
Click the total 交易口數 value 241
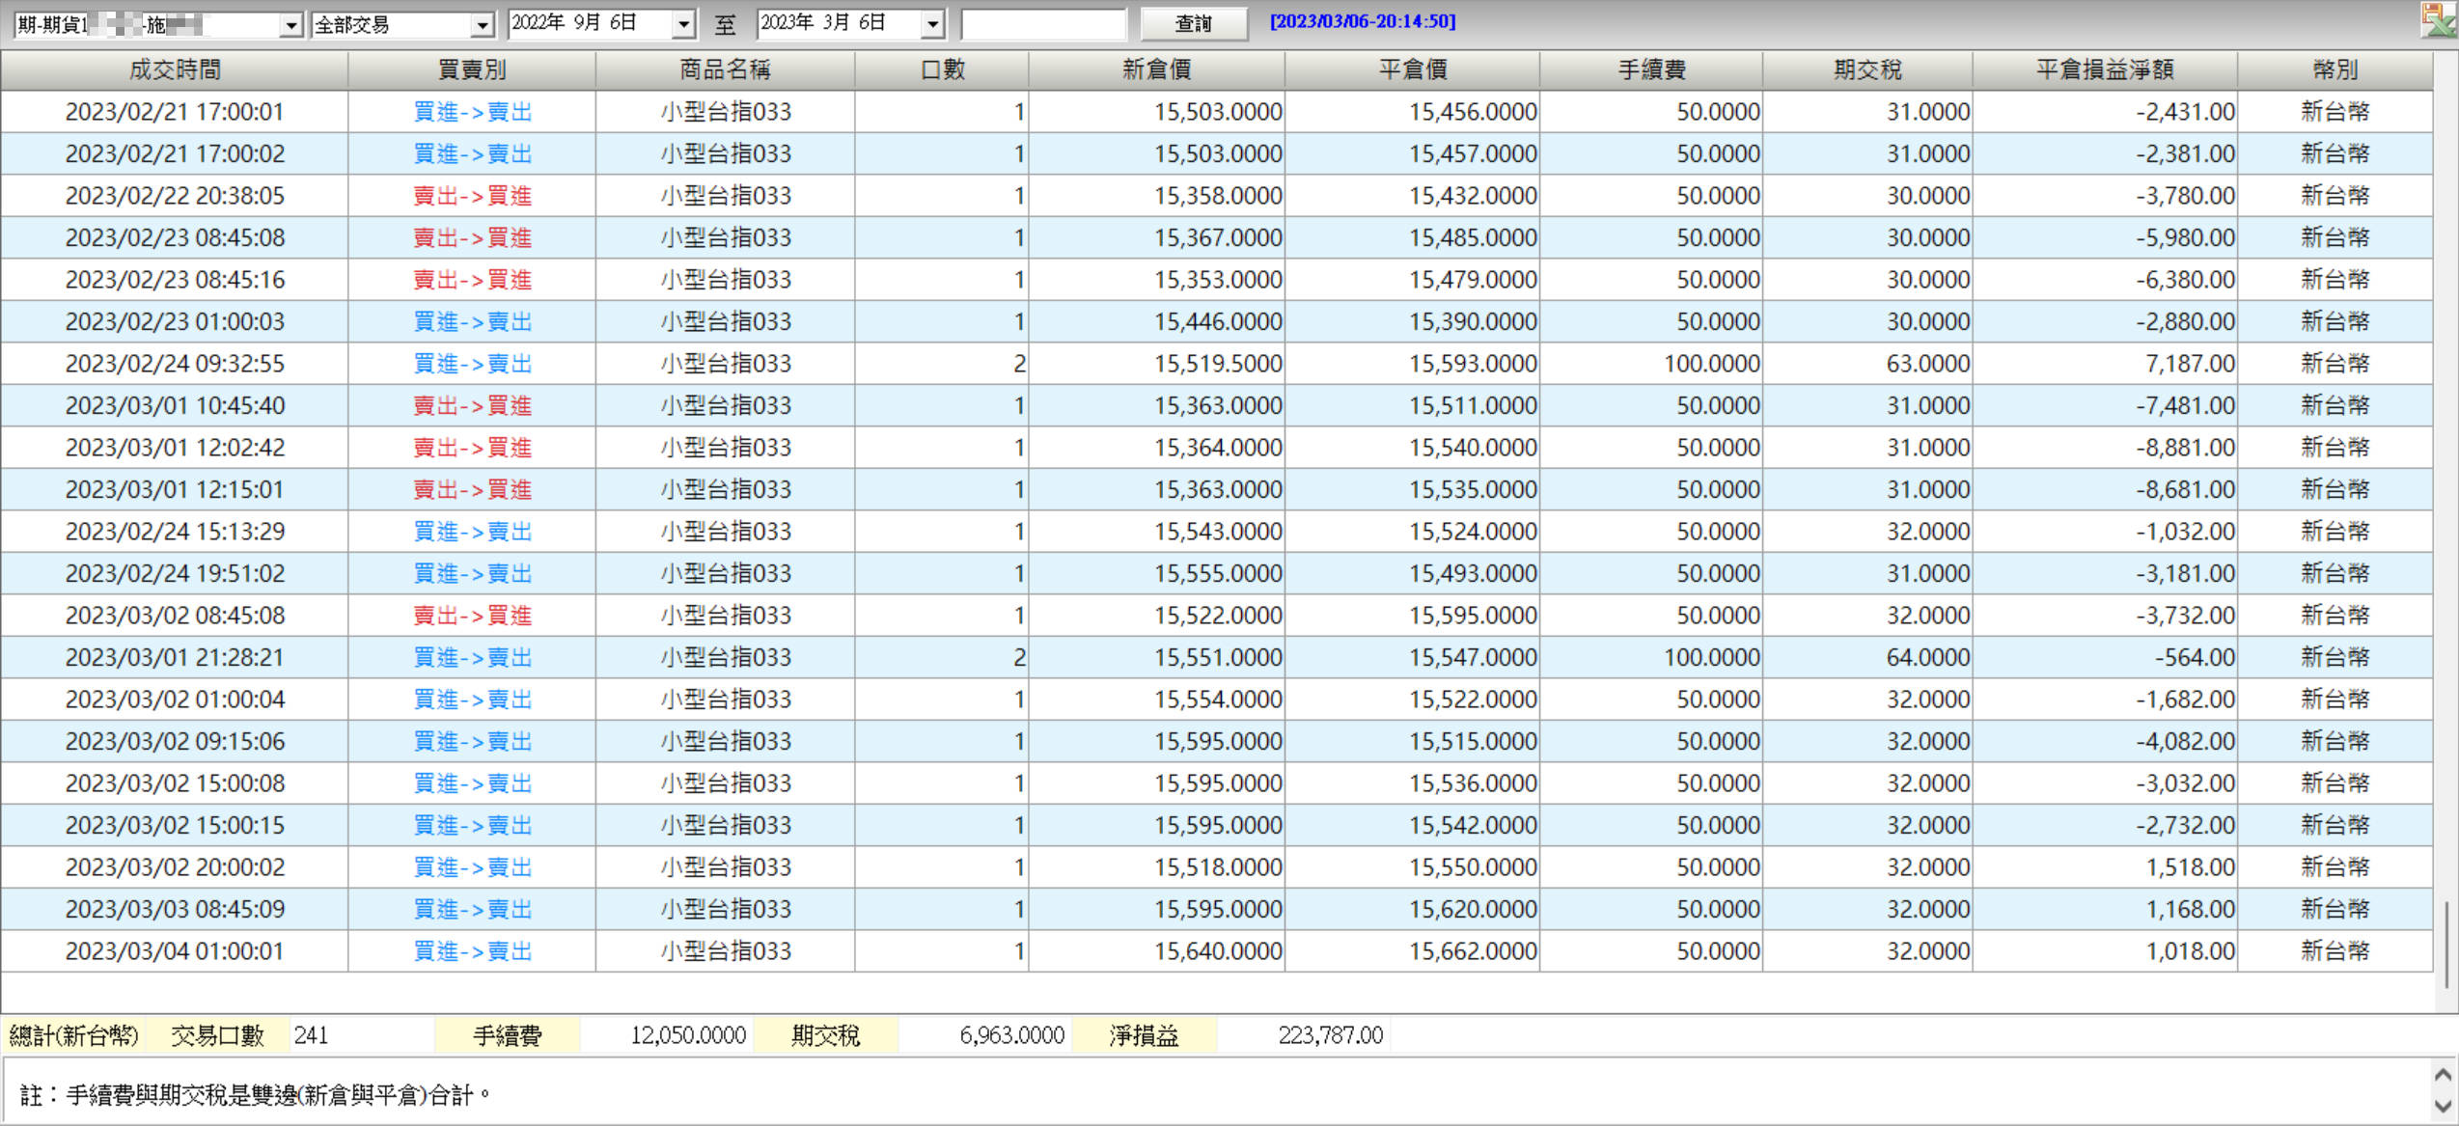pos(311,1036)
